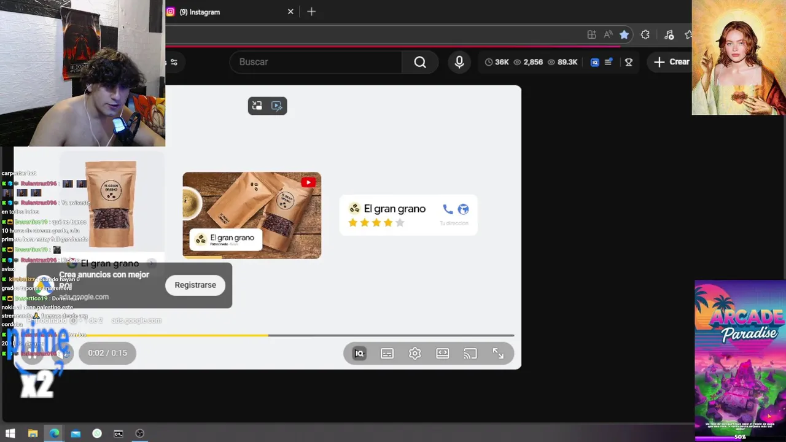Click the El gran grano business name

(x=394, y=209)
